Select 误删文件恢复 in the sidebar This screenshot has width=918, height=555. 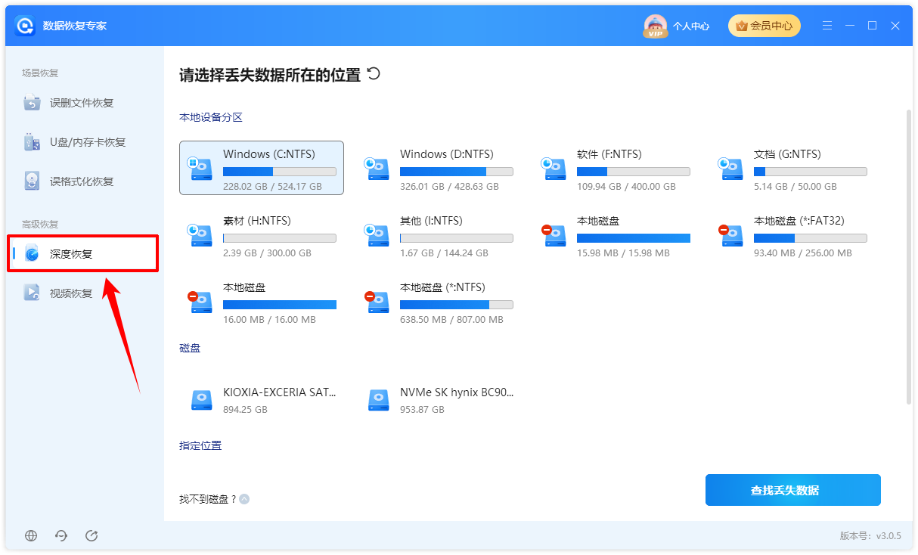tap(82, 103)
